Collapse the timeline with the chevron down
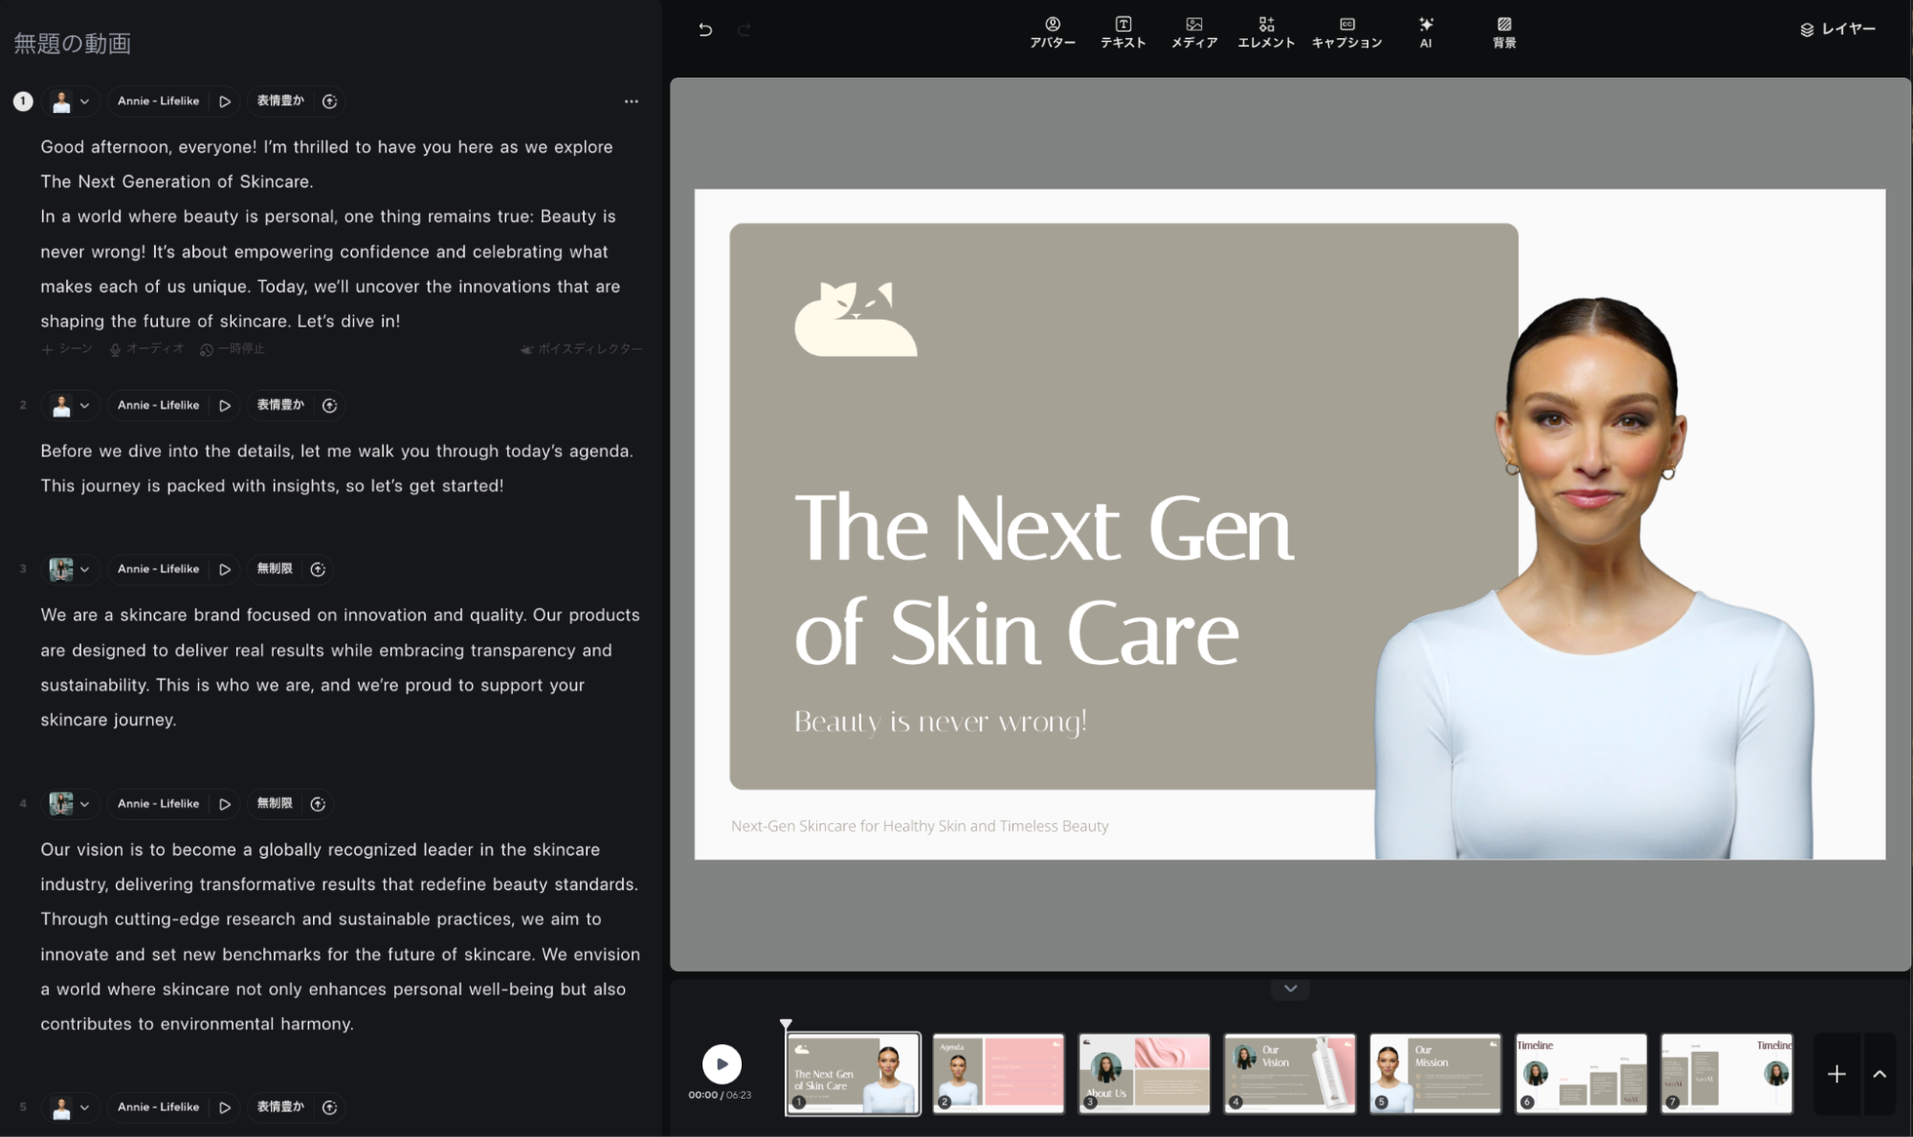The height and width of the screenshot is (1137, 1913). pyautogui.click(x=1289, y=989)
